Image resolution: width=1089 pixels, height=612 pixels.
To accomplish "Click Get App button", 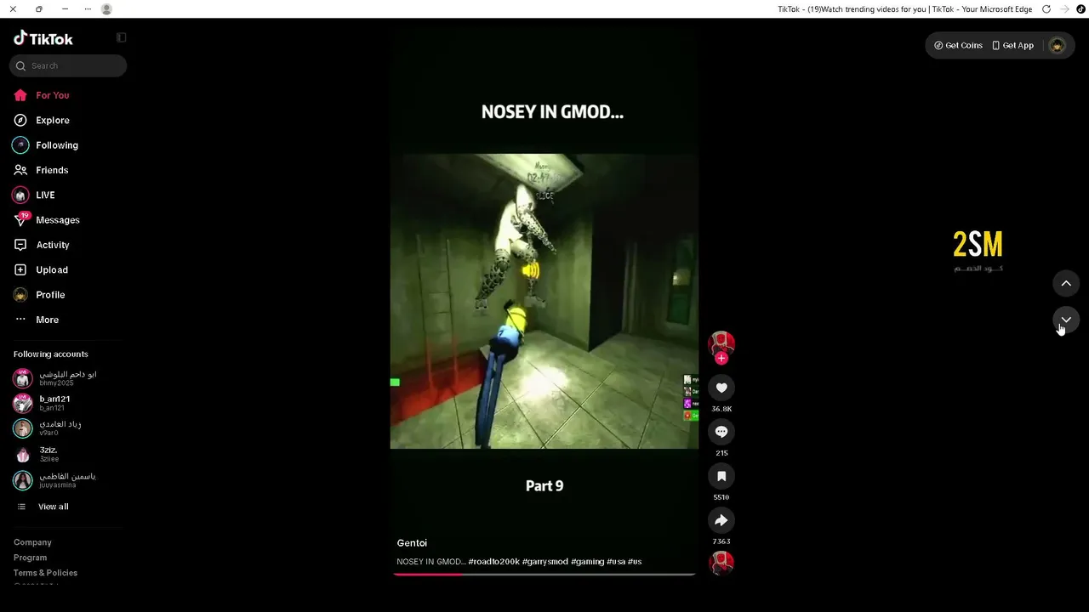I will [1012, 45].
